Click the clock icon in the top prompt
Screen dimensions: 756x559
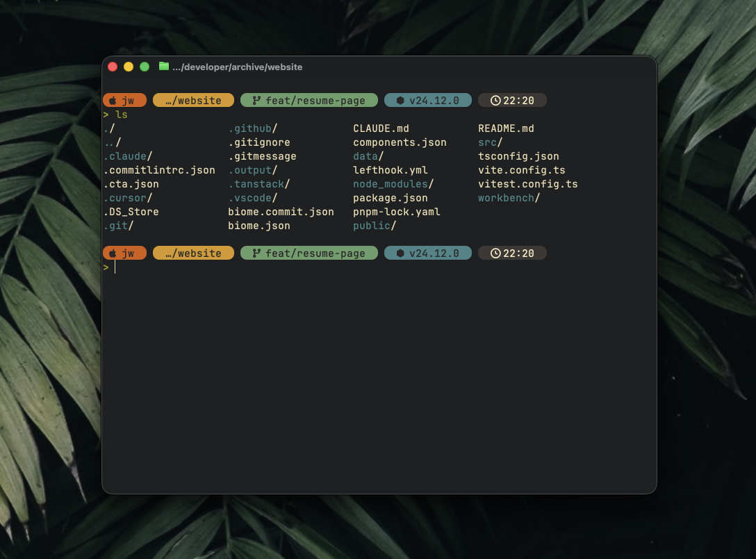click(495, 101)
